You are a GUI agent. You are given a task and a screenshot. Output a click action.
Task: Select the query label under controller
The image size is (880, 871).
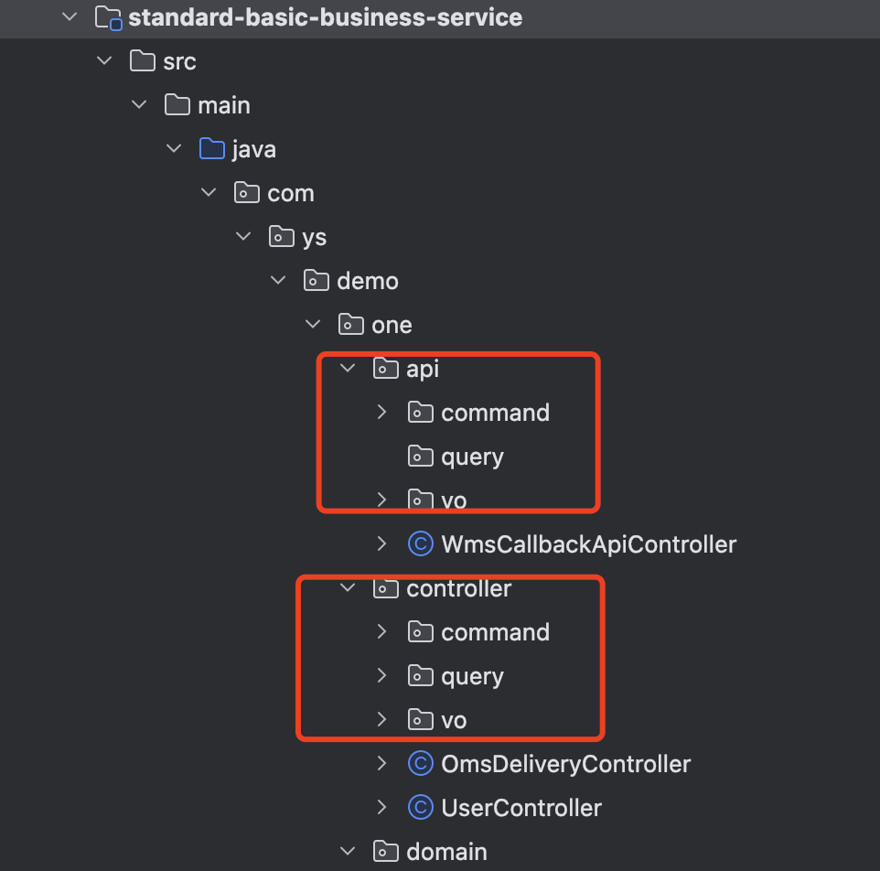[473, 677]
